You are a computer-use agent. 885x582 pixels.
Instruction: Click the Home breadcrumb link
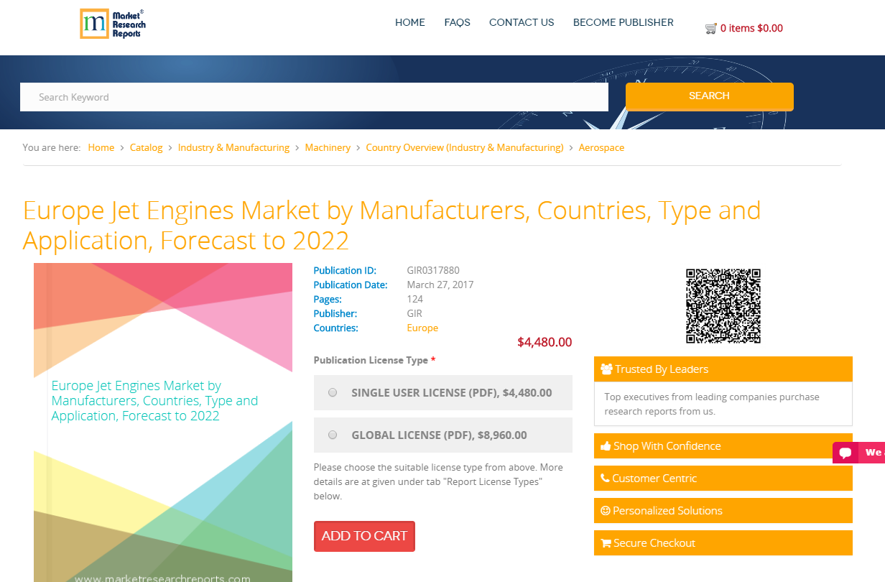click(101, 147)
